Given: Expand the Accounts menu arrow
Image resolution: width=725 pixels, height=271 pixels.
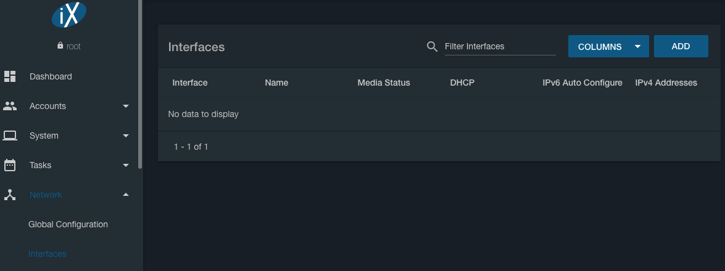Looking at the screenshot, I should coord(126,106).
